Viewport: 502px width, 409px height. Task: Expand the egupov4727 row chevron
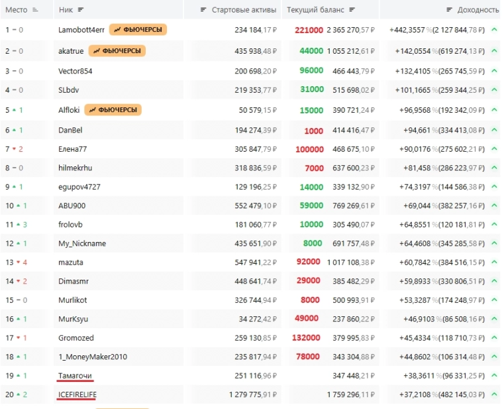click(494, 186)
